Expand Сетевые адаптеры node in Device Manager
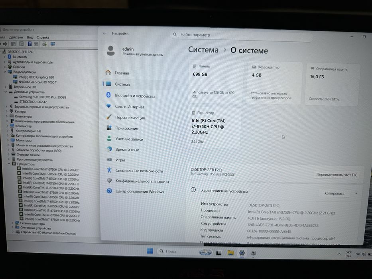This screenshot has width=372, height=279. coord(12,223)
